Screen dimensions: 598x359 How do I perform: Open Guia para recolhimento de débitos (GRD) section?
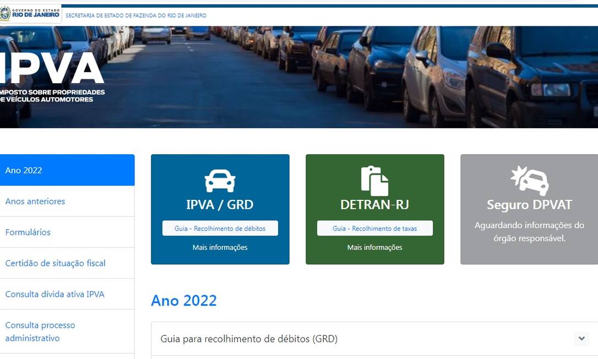tap(249, 339)
